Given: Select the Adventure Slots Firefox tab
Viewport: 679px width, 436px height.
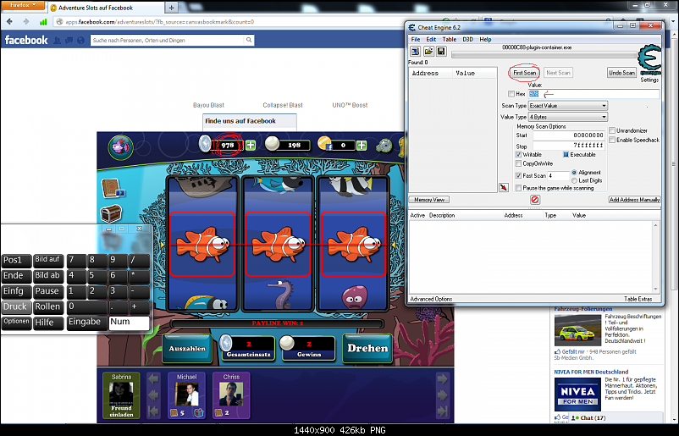Looking at the screenshot, I should (x=106, y=8).
